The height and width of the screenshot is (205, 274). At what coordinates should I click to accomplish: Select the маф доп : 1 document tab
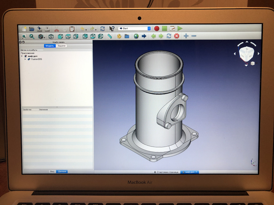tap(190, 172)
